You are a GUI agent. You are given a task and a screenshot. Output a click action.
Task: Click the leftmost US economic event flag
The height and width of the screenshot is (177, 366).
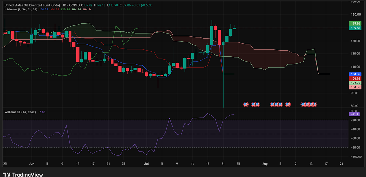tap(245, 104)
